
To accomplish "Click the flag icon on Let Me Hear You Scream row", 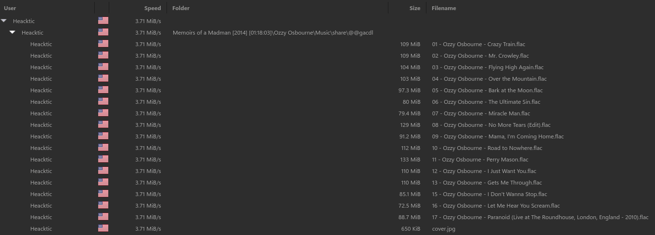I will coord(103,205).
